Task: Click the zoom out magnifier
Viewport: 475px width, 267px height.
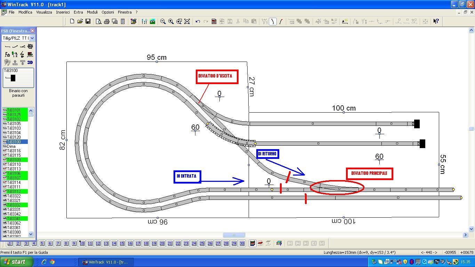Action: [163, 22]
